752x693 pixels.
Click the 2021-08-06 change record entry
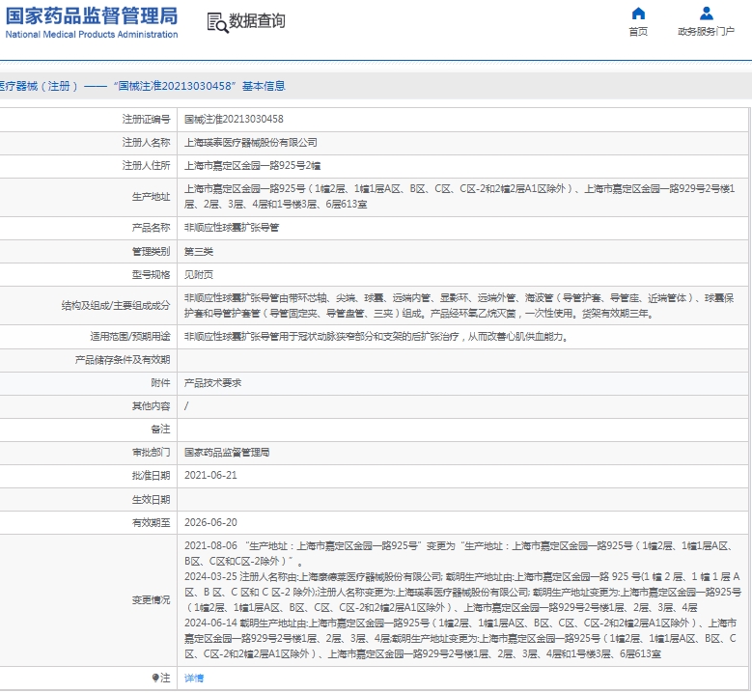tap(459, 553)
